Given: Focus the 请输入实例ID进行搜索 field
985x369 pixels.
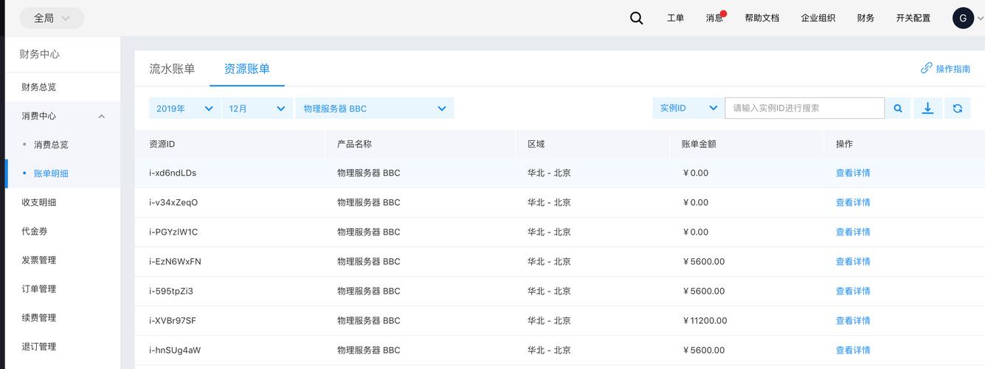Looking at the screenshot, I should 804,108.
